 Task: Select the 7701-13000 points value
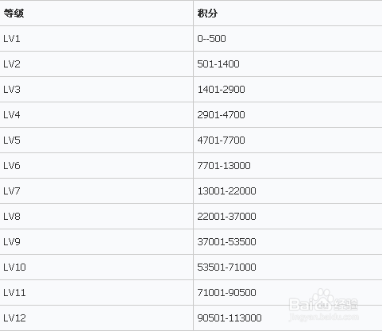point(224,166)
